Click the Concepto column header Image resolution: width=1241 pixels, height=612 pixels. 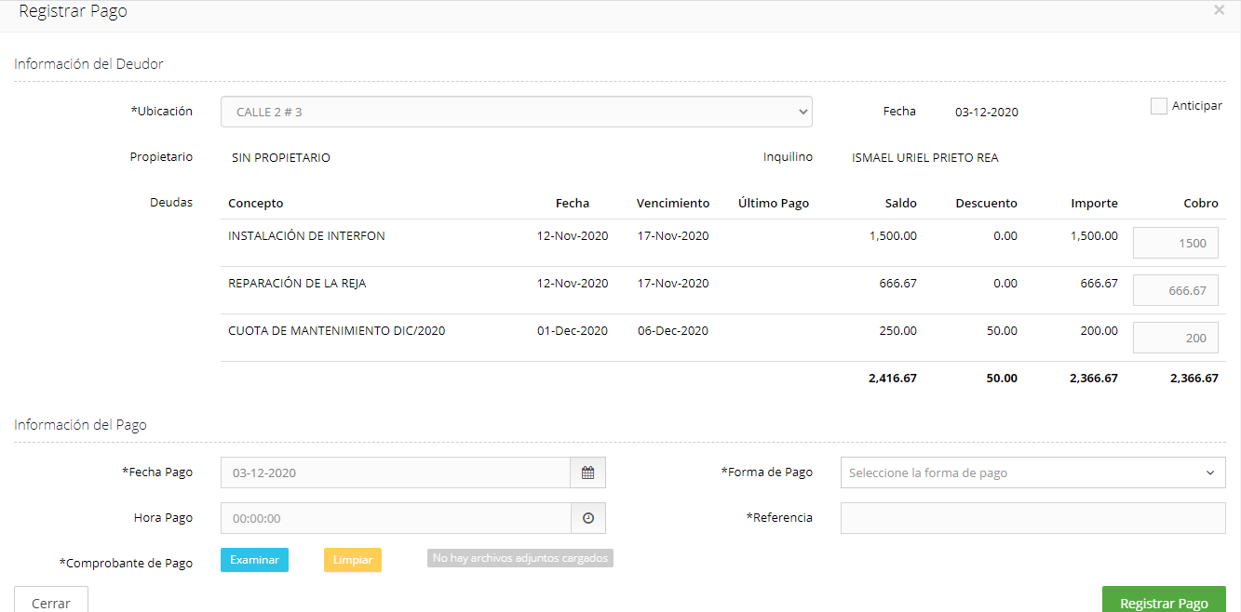pos(255,203)
